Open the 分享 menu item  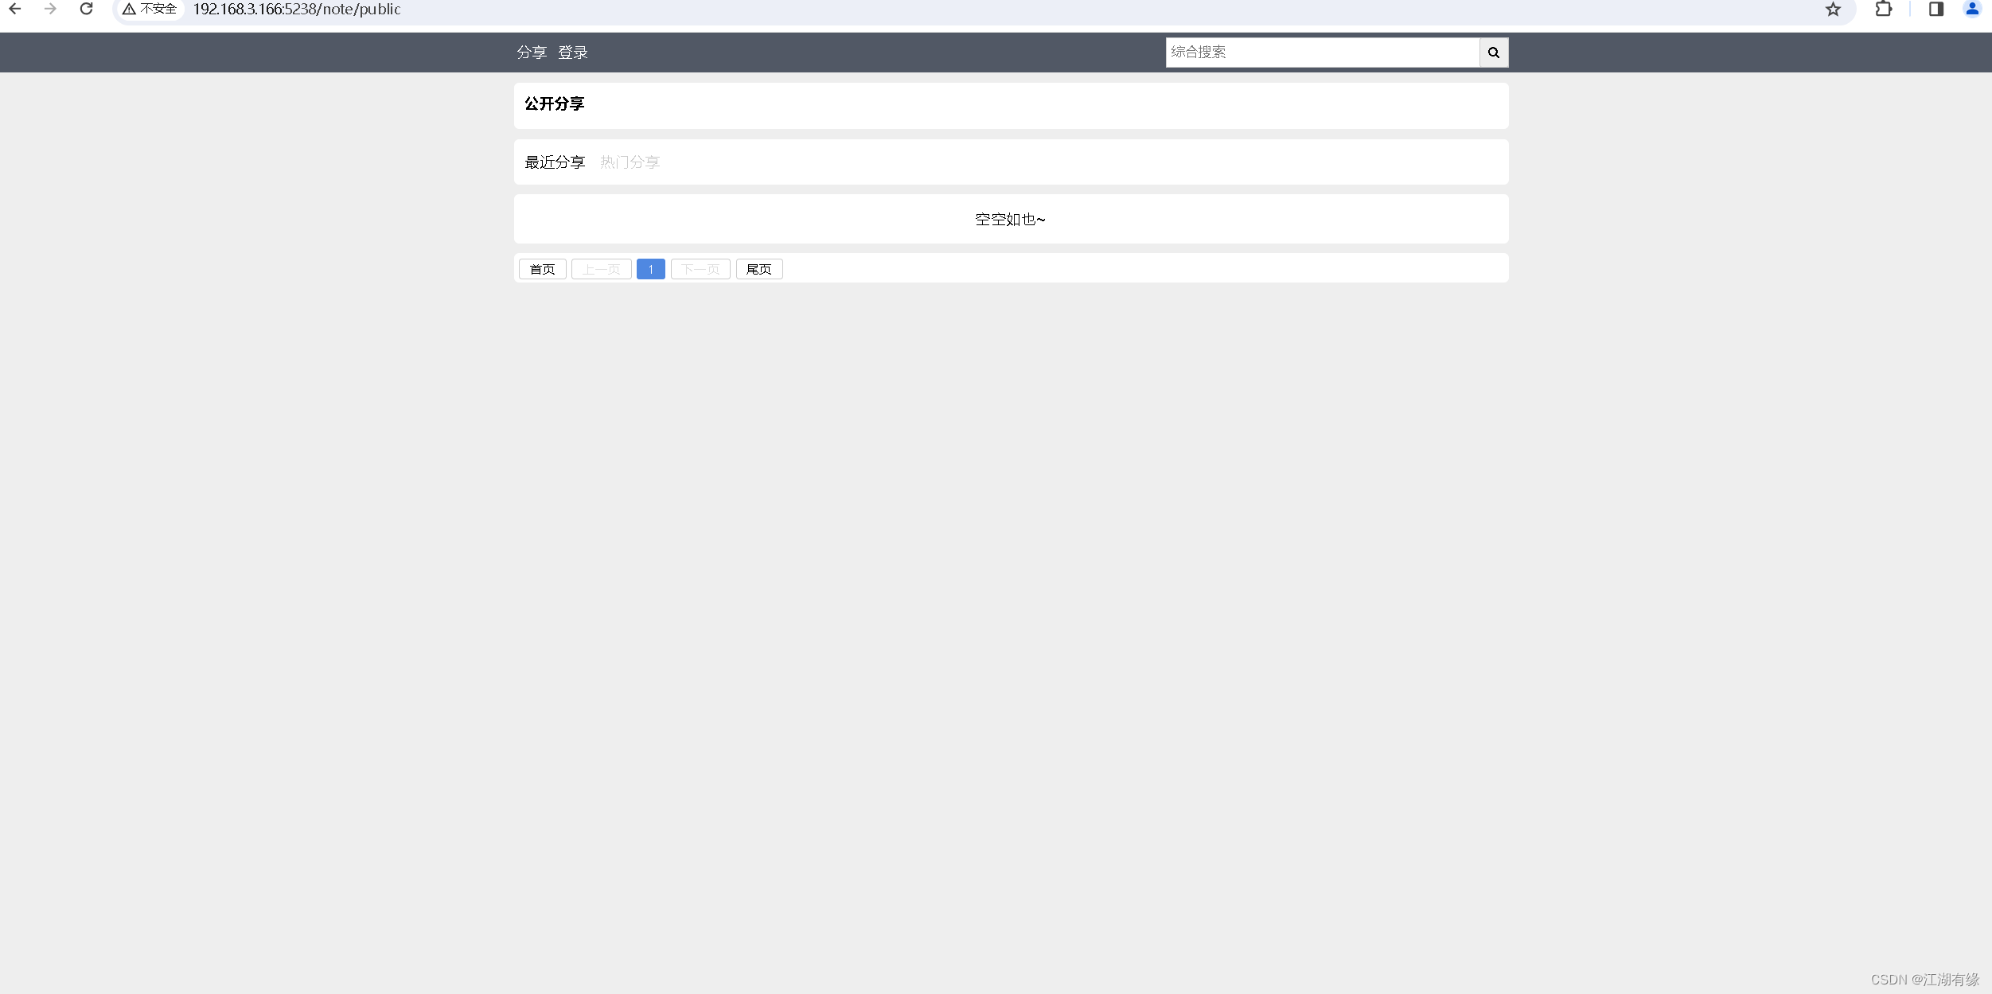click(x=531, y=52)
